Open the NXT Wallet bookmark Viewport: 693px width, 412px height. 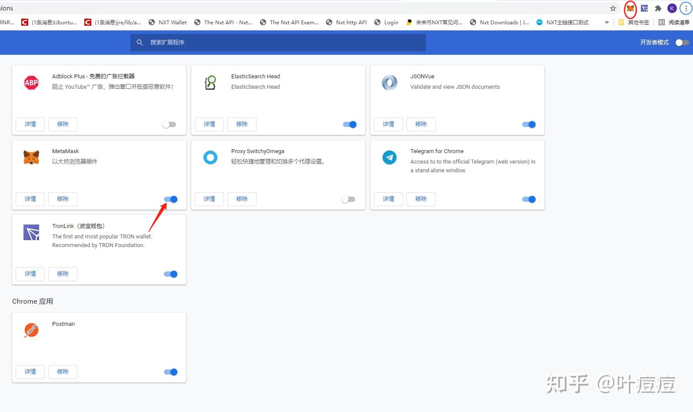click(167, 22)
